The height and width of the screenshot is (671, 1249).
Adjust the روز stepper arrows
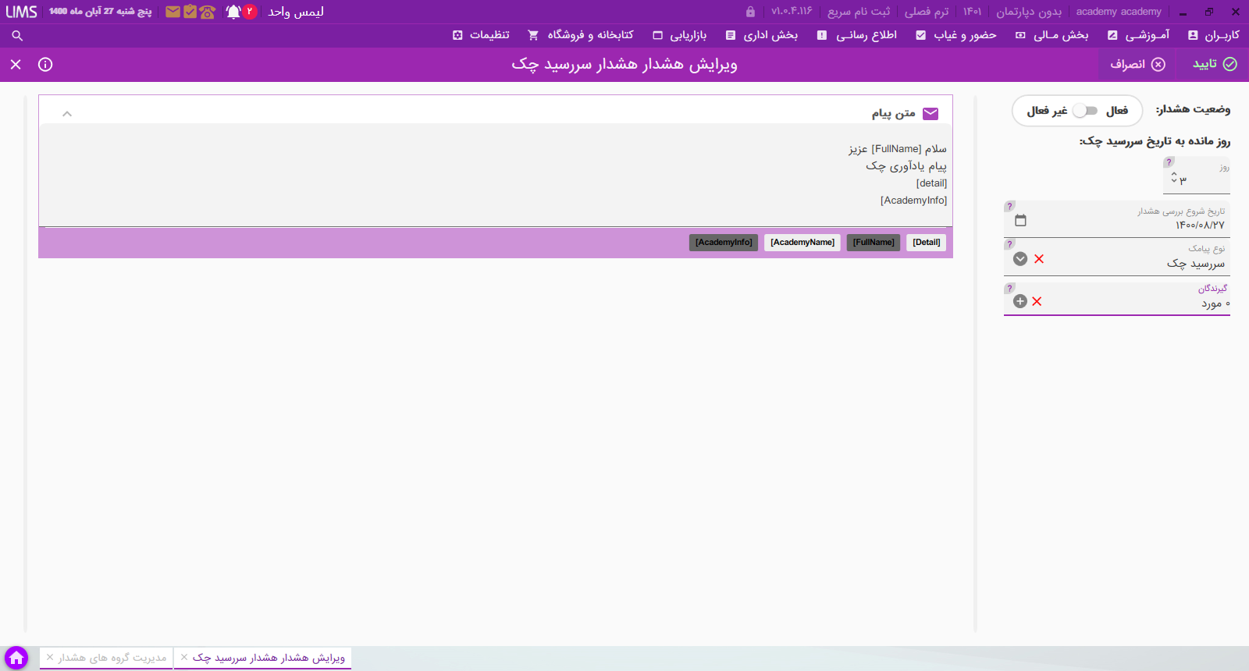tap(1173, 178)
